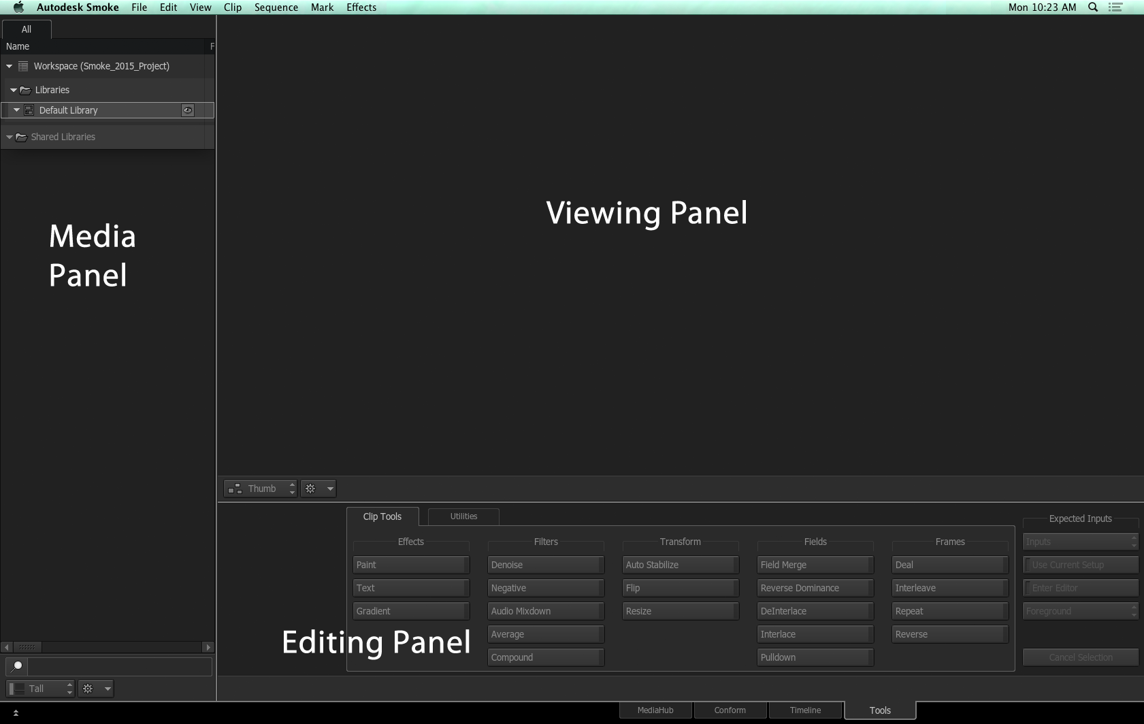Open the File menu
Image resolution: width=1144 pixels, height=724 pixels.
click(140, 7)
